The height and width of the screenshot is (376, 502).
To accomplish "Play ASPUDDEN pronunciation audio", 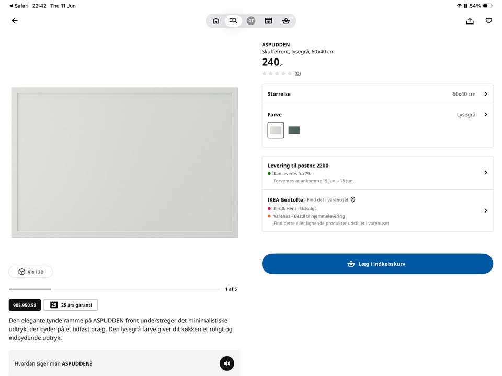I will click(226, 363).
